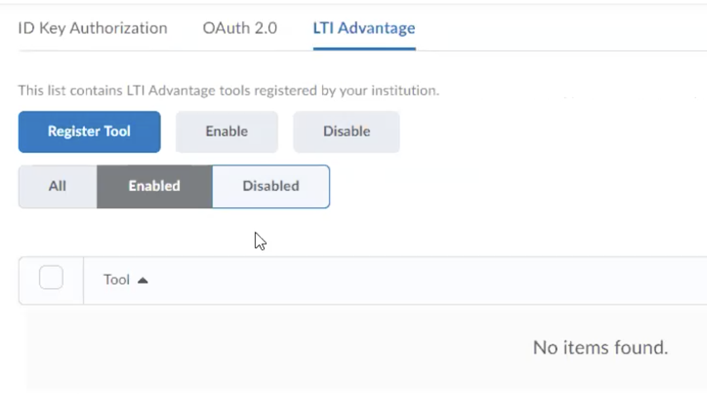Select the LTI Advantage tab

pos(364,28)
